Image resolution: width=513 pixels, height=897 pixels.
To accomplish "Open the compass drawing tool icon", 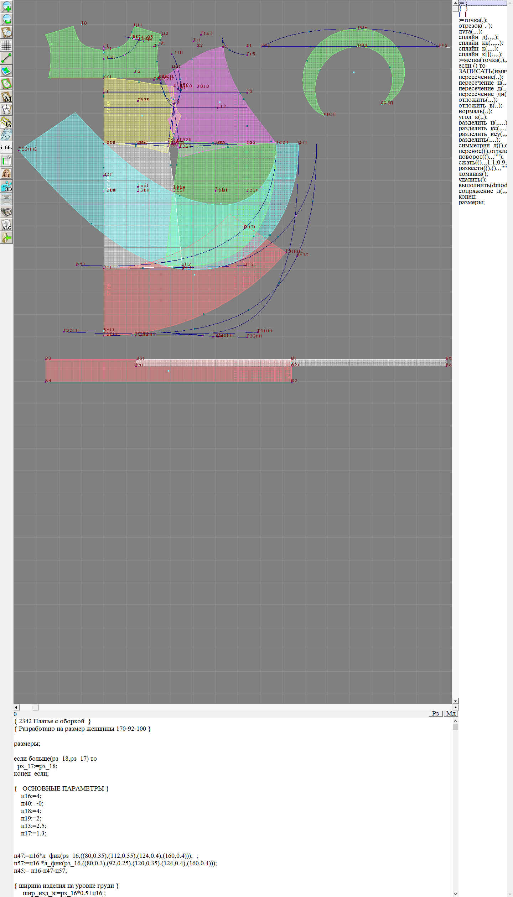I will pos(6,109).
